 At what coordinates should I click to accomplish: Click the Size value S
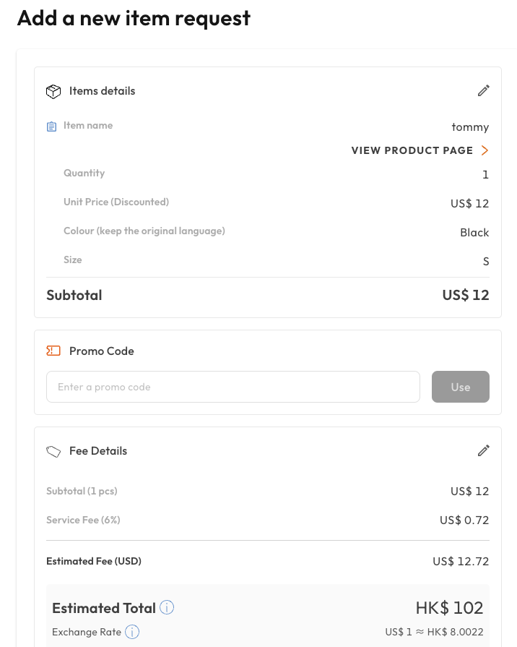tap(486, 261)
